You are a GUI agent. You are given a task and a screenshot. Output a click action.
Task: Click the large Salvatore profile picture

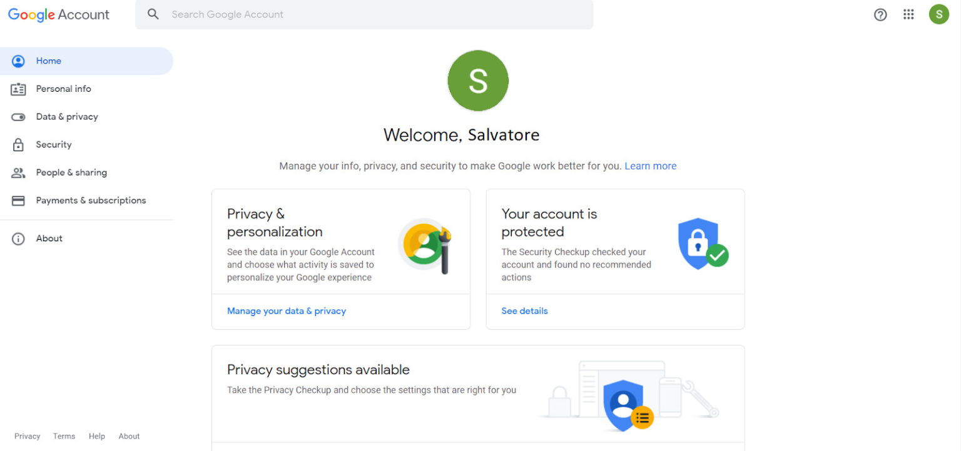point(478,81)
